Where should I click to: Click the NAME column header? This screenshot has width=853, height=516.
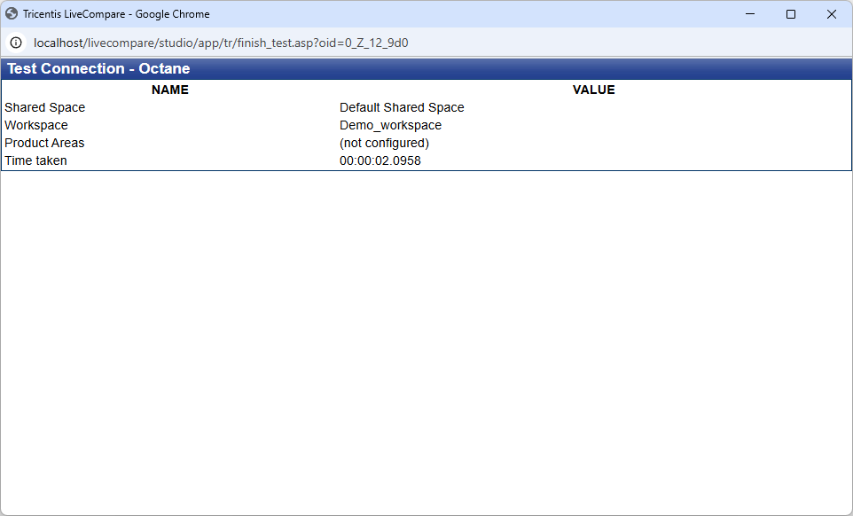point(169,90)
